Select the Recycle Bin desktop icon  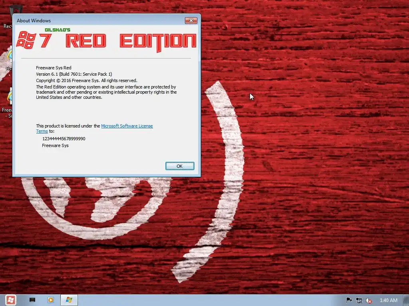(x=8, y=17)
